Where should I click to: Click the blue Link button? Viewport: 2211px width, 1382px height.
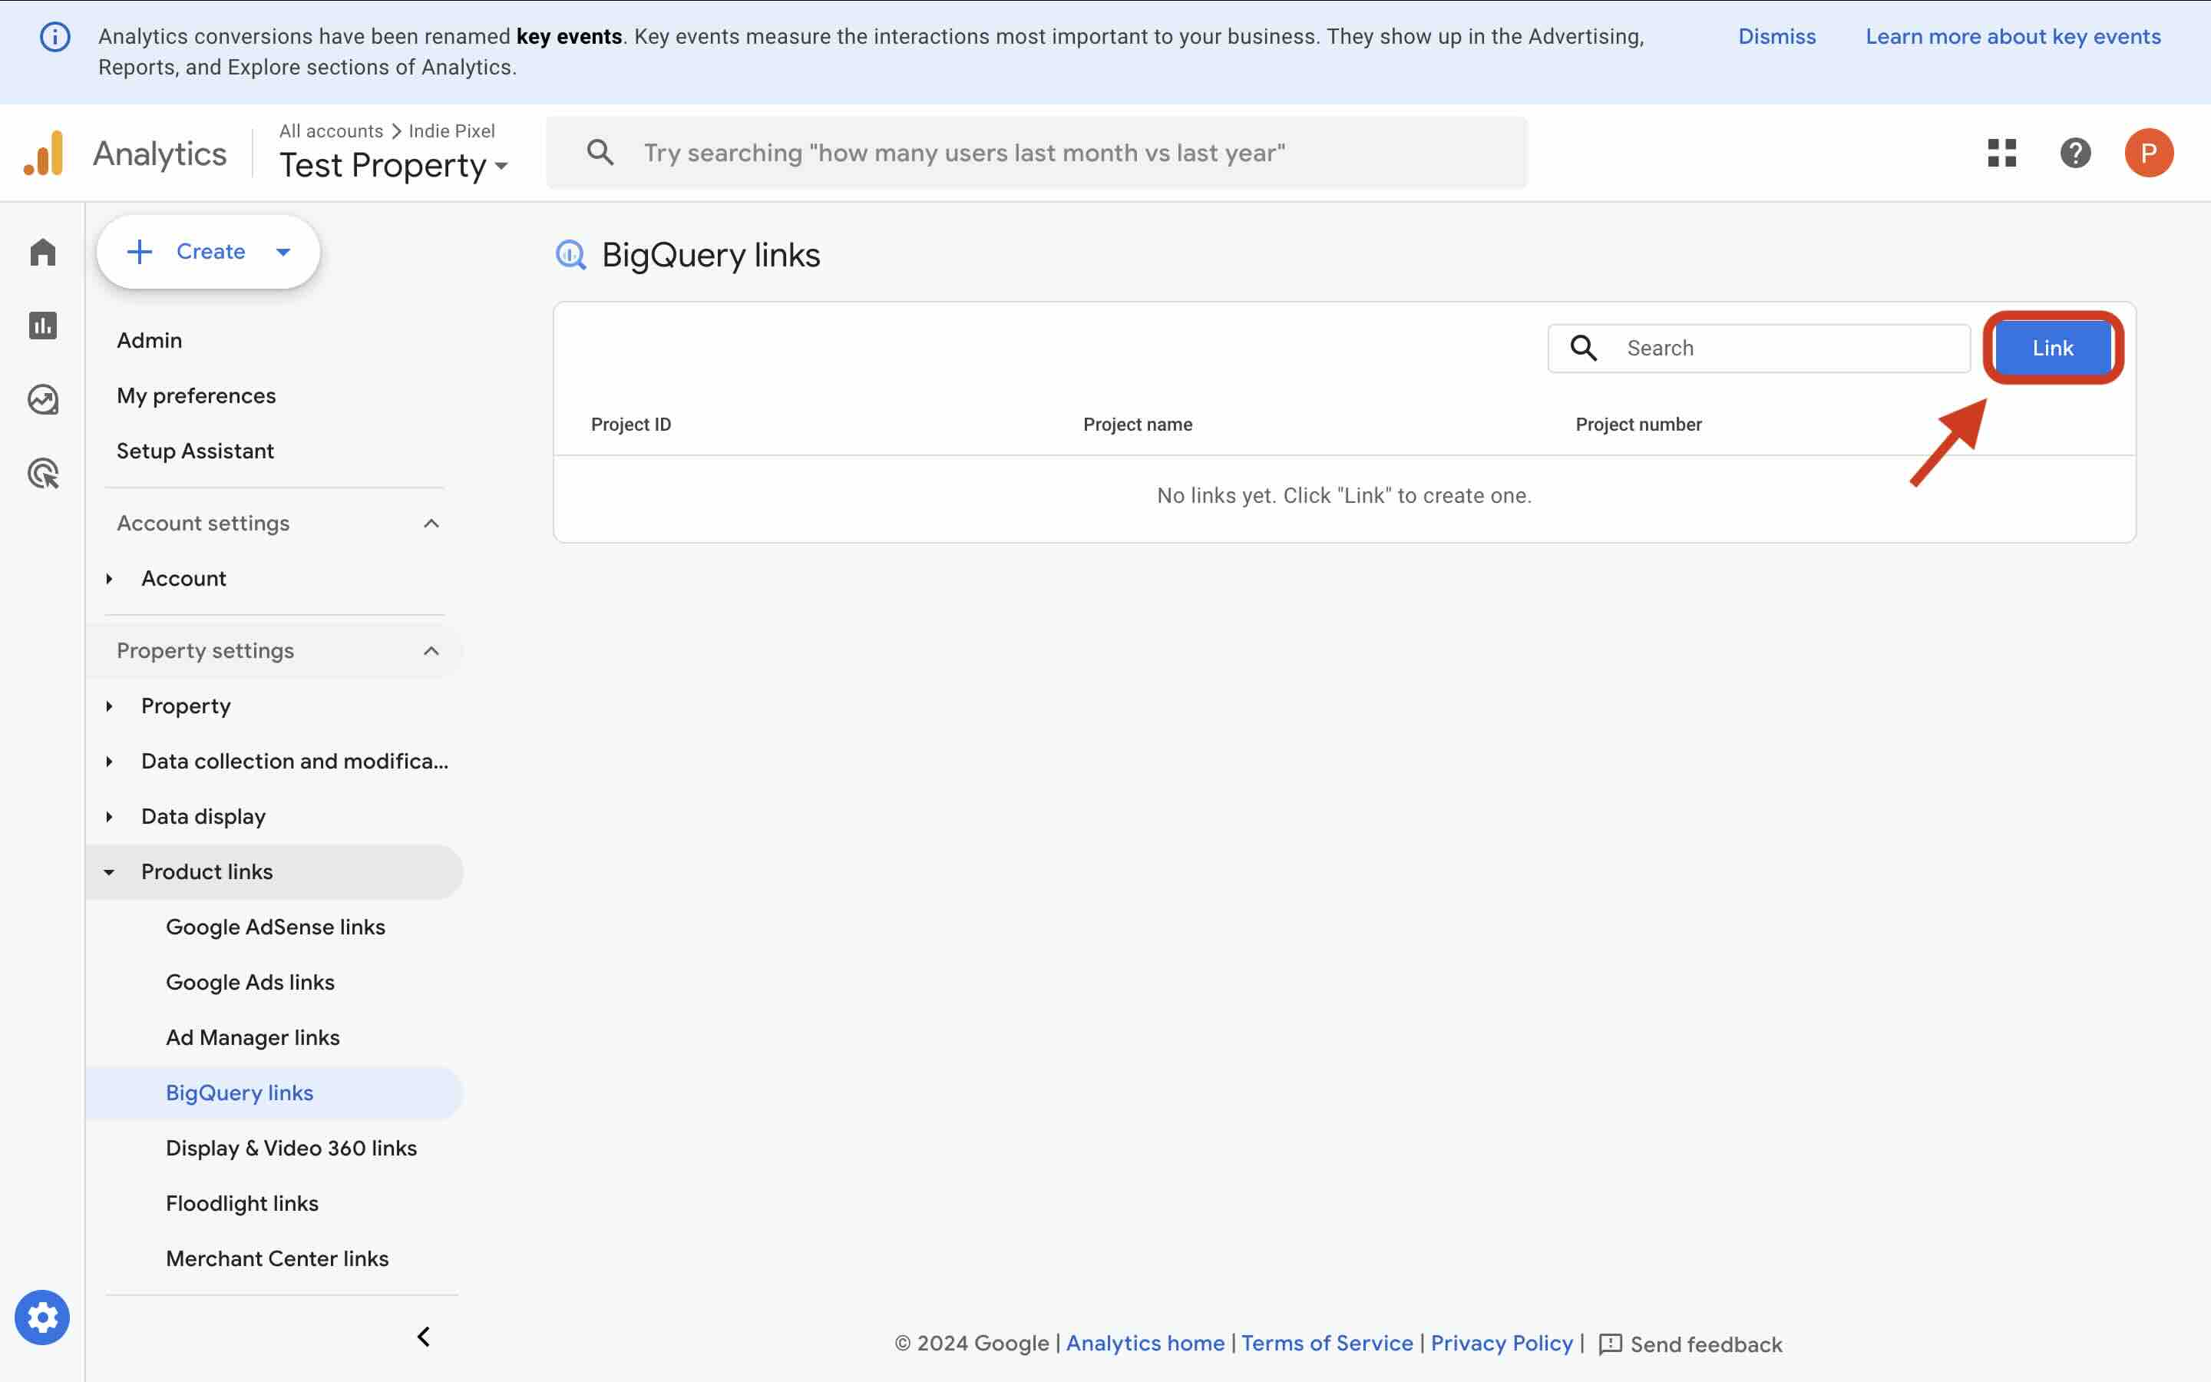click(x=2052, y=349)
